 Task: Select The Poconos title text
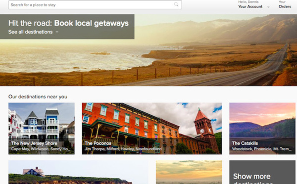pos(98,143)
